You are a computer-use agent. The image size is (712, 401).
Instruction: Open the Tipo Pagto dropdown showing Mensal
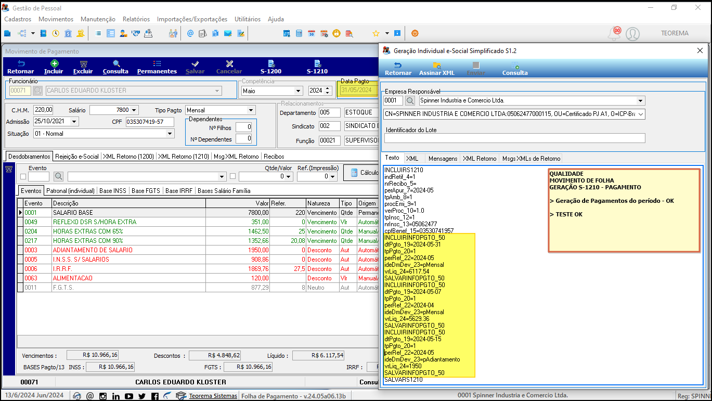tap(251, 110)
